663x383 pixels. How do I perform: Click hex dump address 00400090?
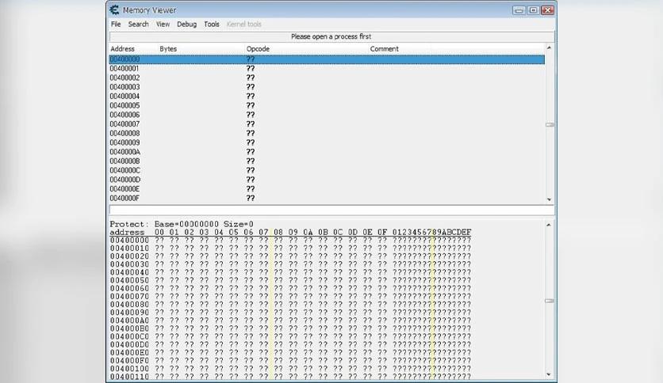[x=129, y=313]
